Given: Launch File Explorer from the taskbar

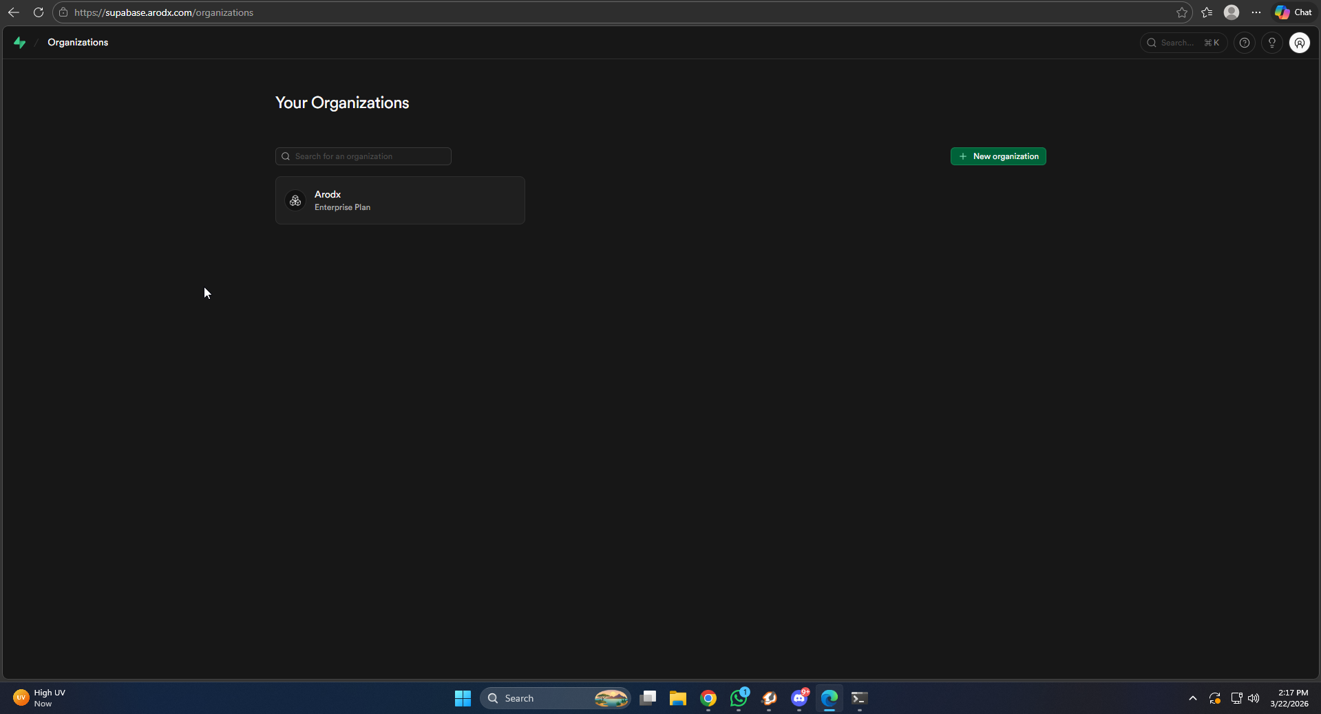Looking at the screenshot, I should (678, 698).
